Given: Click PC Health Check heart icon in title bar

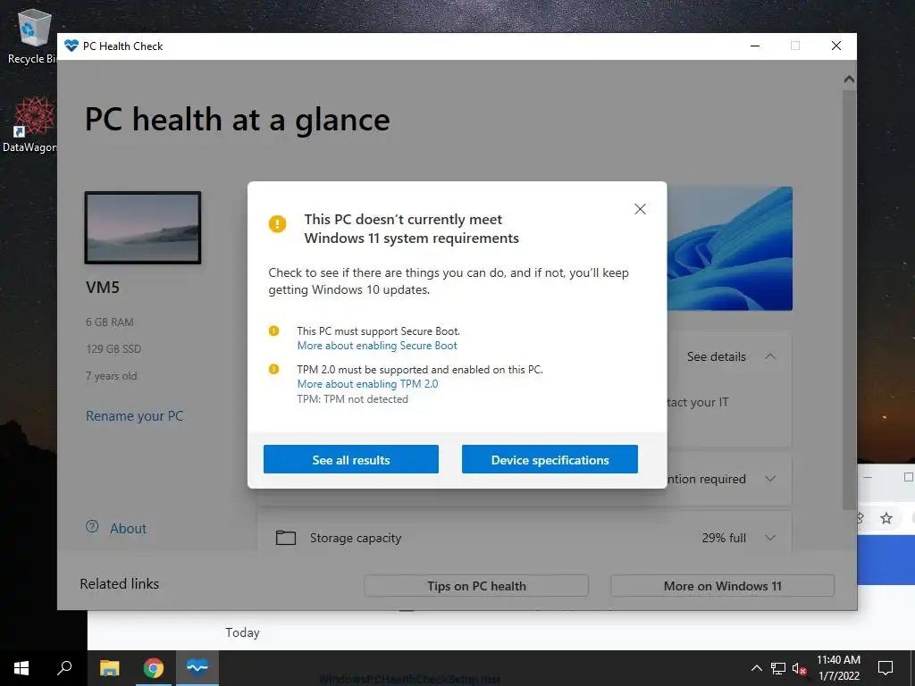Looking at the screenshot, I should [71, 46].
